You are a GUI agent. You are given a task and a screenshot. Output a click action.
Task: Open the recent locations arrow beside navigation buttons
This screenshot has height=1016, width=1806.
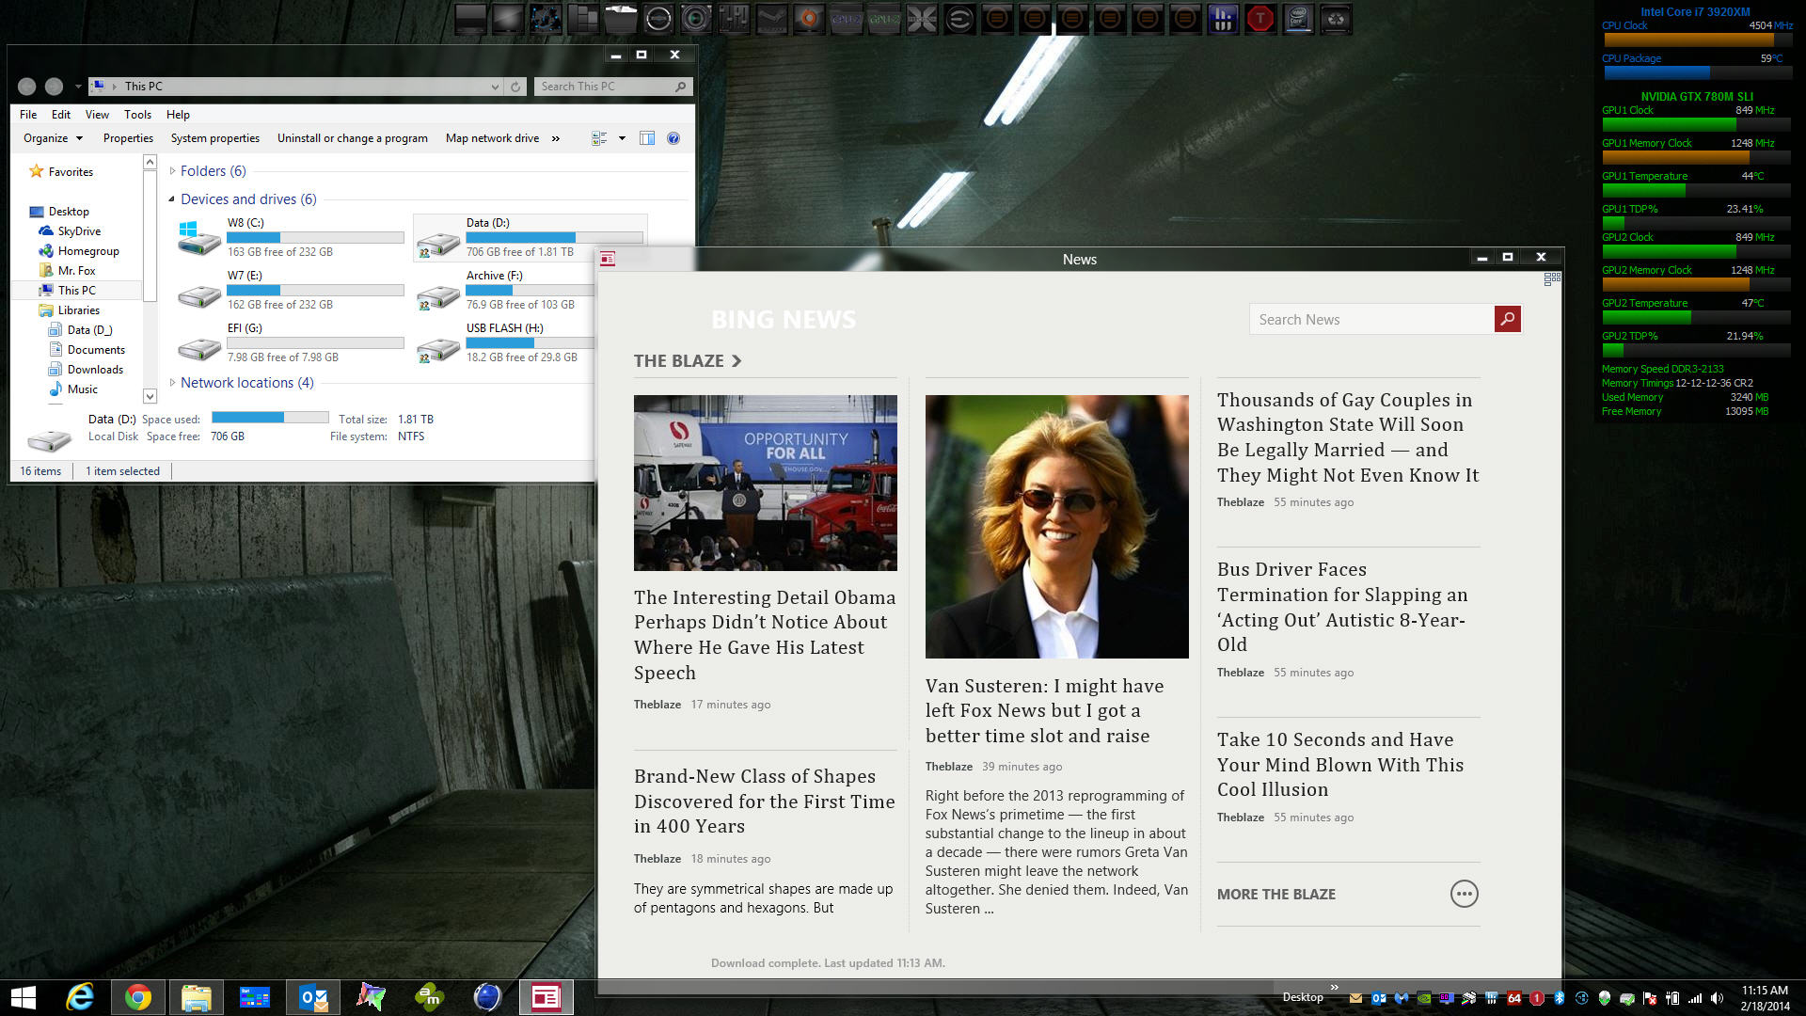[78, 87]
